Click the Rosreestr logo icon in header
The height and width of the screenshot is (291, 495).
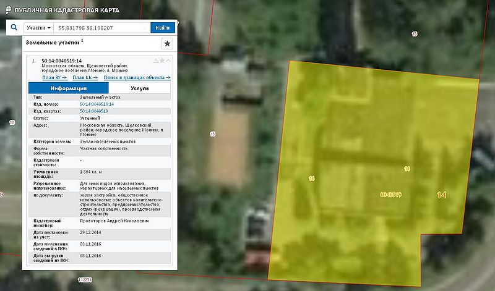click(x=7, y=9)
